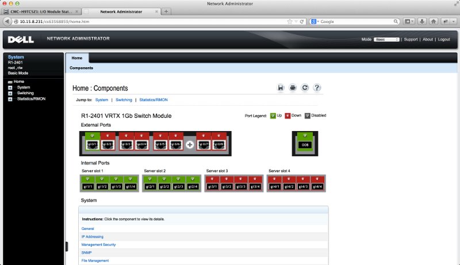Screen dimensions: 460x265
Task: Select internal port gi3/4
Action: [x=255, y=183]
